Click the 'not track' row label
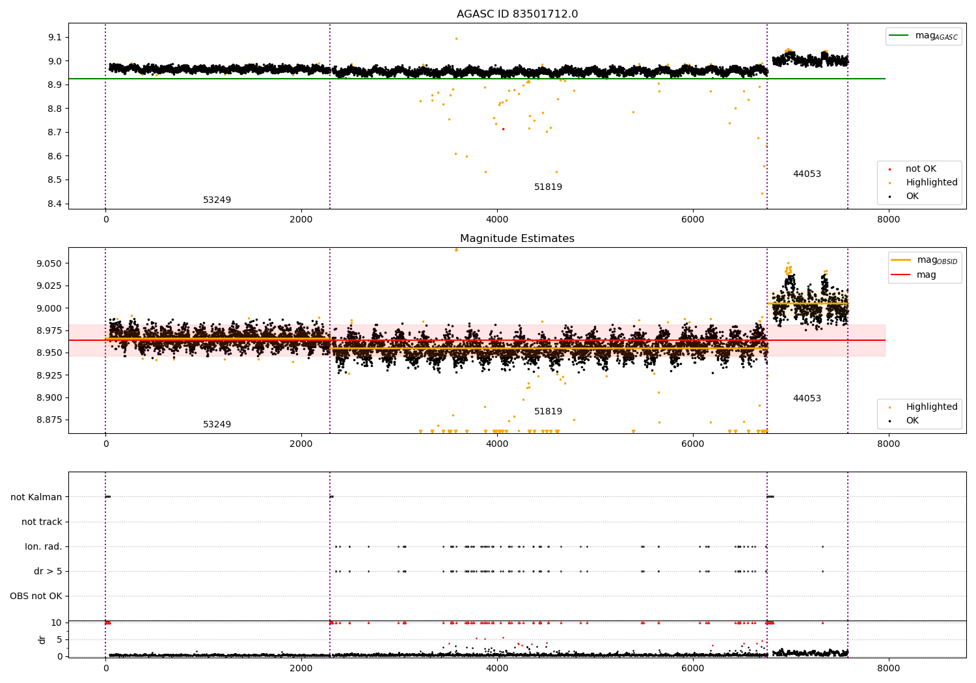Viewport: 976px width, 683px height. [42, 522]
